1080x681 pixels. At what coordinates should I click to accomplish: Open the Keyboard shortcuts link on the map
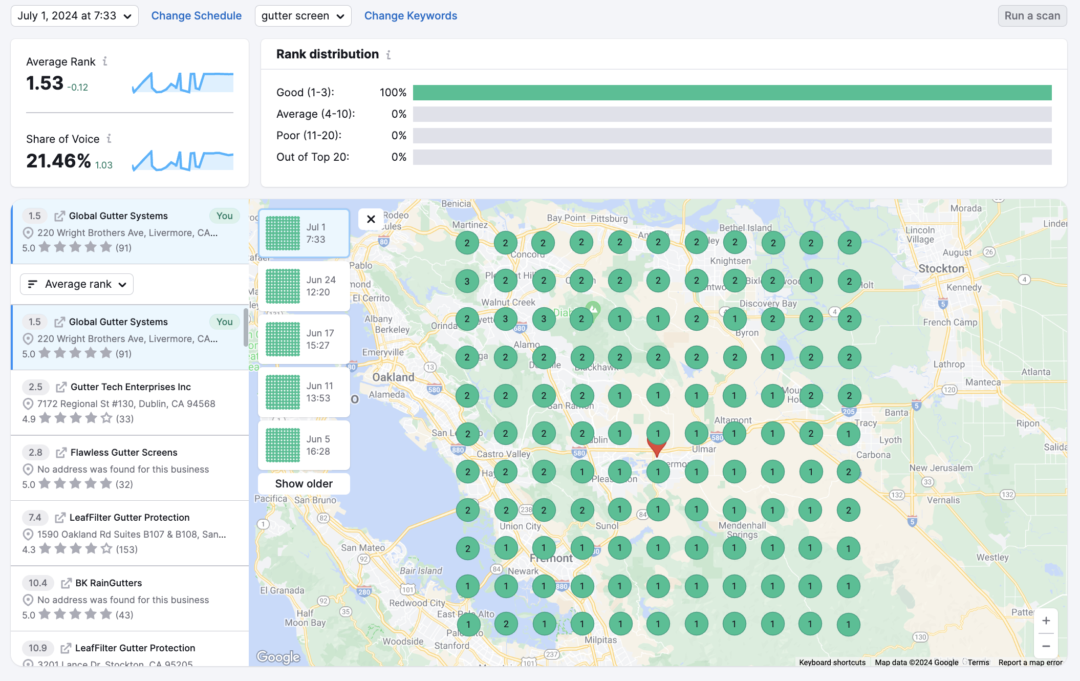click(832, 662)
